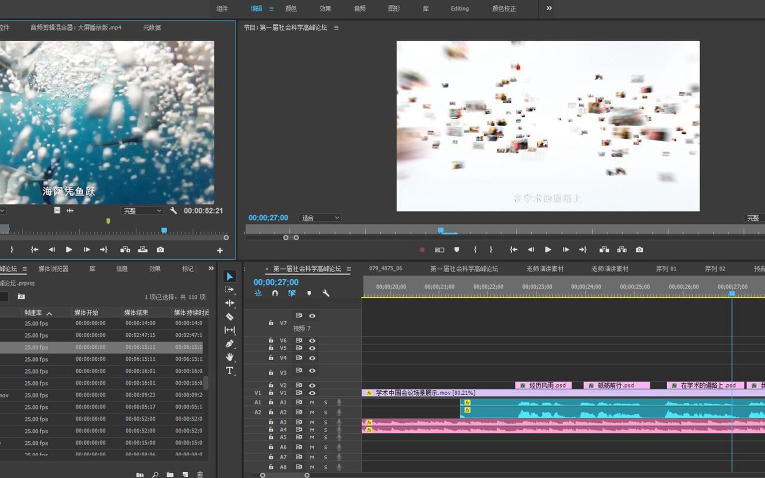Expand the workspace overflow chevron menu
The width and height of the screenshot is (765, 478).
point(549,8)
